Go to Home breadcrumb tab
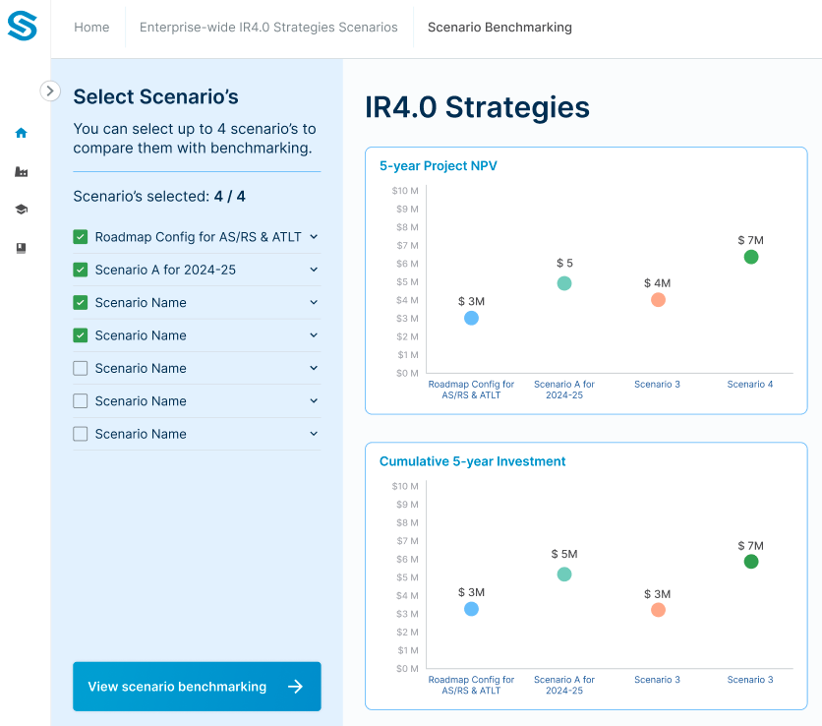822x726 pixels. click(91, 28)
